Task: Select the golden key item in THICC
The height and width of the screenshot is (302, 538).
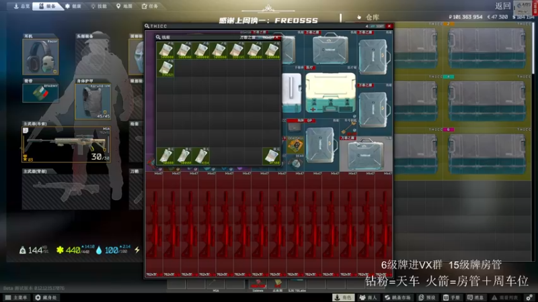Action: 348,128
